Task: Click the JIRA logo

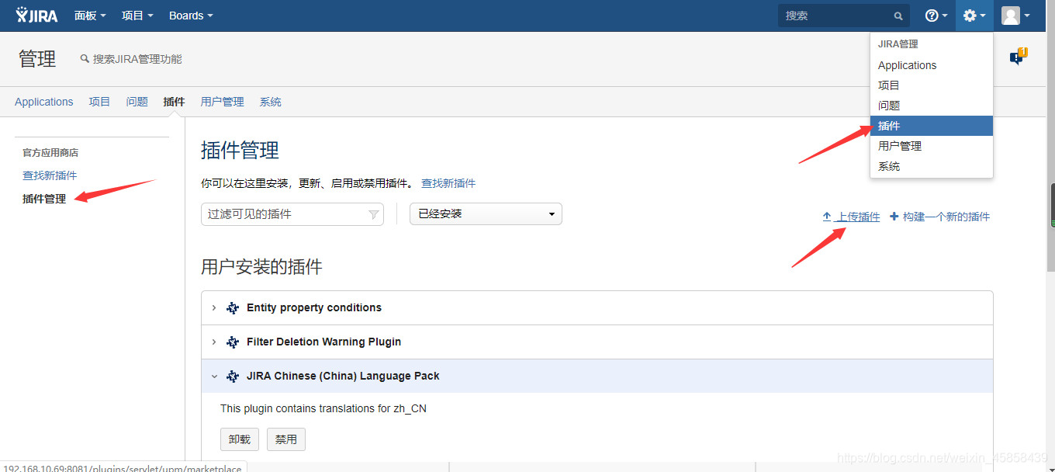Action: pyautogui.click(x=36, y=16)
